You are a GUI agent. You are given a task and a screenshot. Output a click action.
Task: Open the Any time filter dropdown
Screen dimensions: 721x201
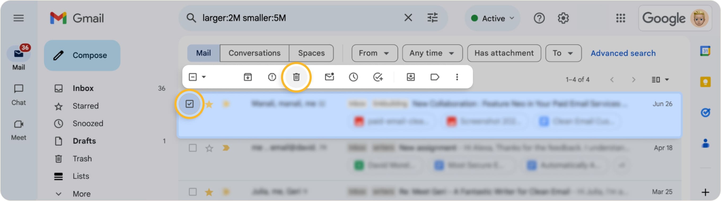click(432, 53)
